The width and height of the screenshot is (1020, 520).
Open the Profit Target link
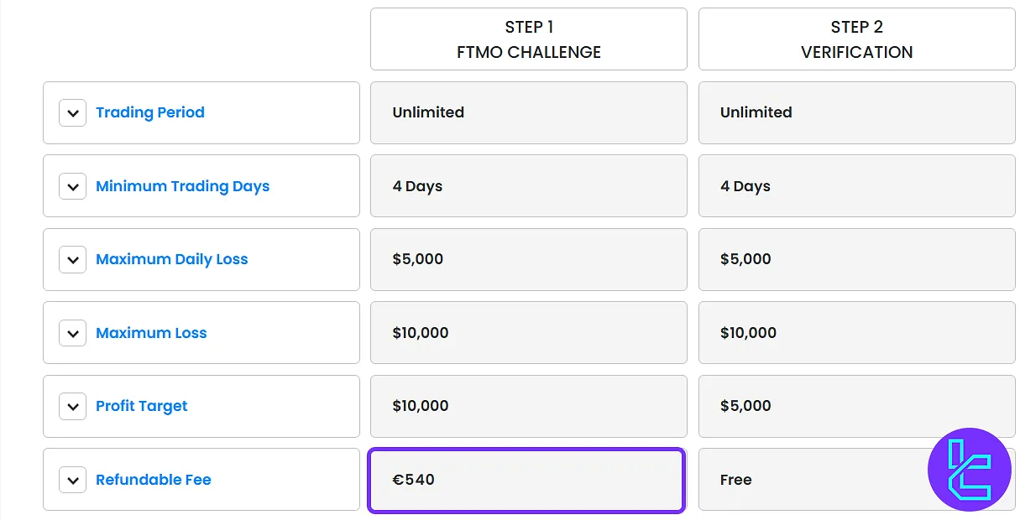tap(141, 406)
